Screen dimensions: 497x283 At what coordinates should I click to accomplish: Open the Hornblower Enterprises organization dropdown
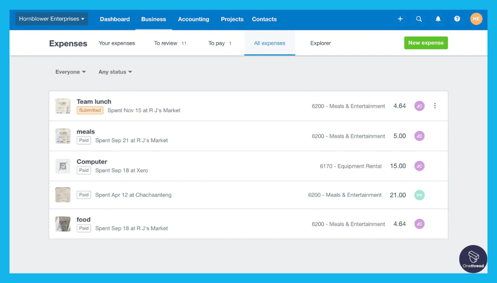point(51,19)
